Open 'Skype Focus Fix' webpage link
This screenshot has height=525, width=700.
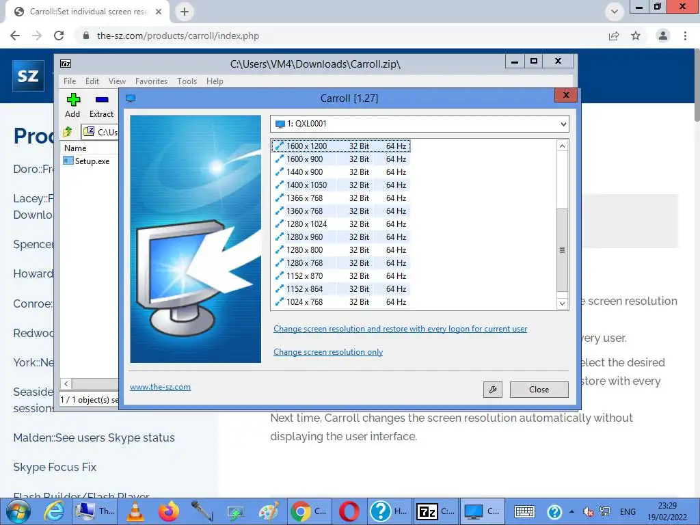(55, 467)
